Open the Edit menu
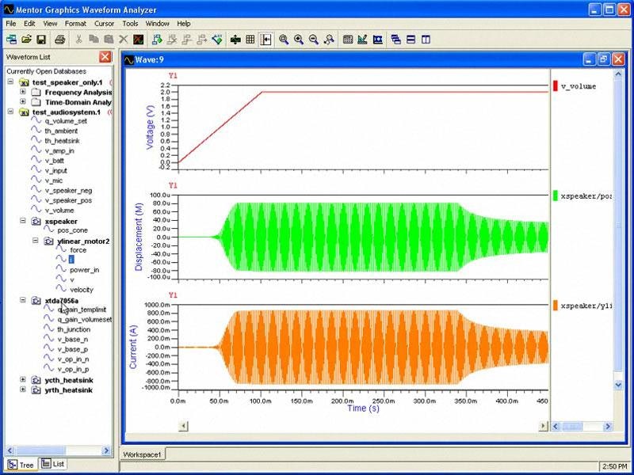Image resolution: width=634 pixels, height=475 pixels. [29, 24]
